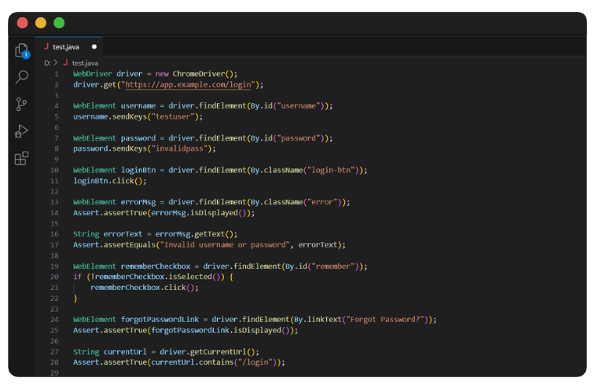Open the Explorer view in activity bar
Image resolution: width=595 pixels, height=389 pixels.
point(22,50)
